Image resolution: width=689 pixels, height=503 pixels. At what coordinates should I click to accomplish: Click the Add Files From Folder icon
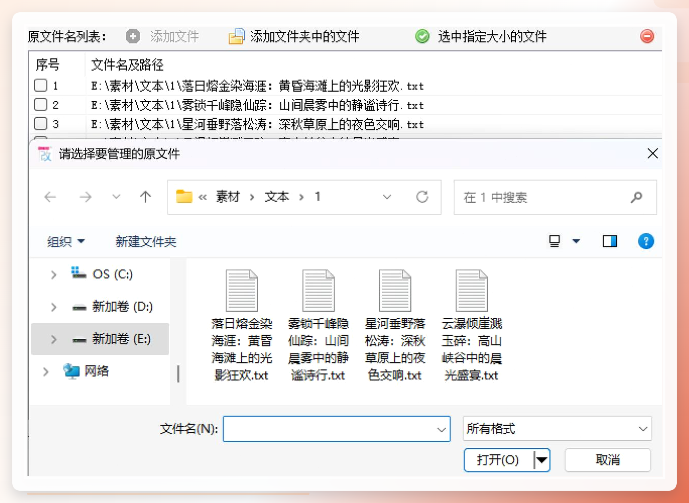[236, 36]
